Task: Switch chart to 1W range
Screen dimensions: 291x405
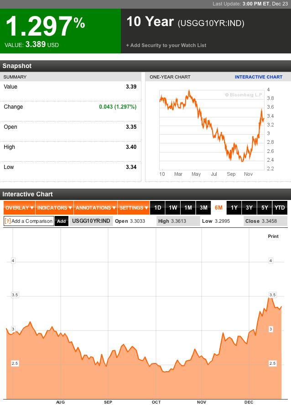Action: (173, 208)
